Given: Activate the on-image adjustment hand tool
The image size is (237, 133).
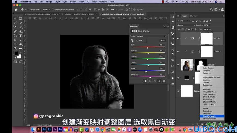Looking at the screenshot, I should pyautogui.click(x=132, y=41).
